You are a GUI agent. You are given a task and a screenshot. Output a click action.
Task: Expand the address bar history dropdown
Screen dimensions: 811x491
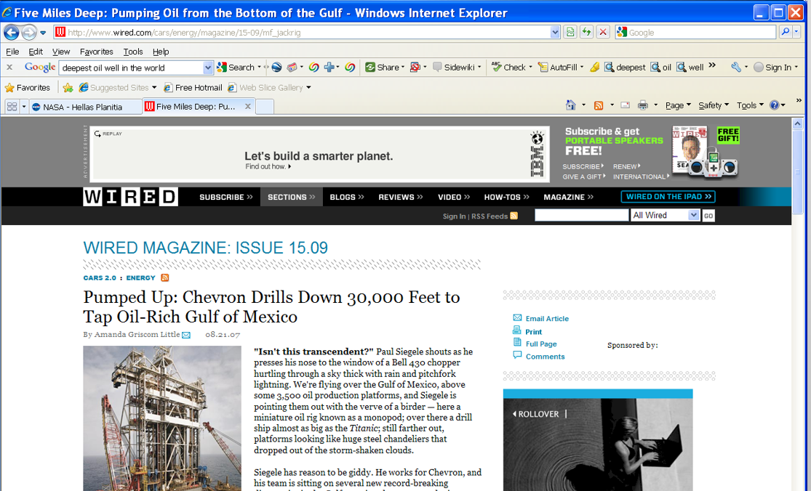tap(555, 33)
